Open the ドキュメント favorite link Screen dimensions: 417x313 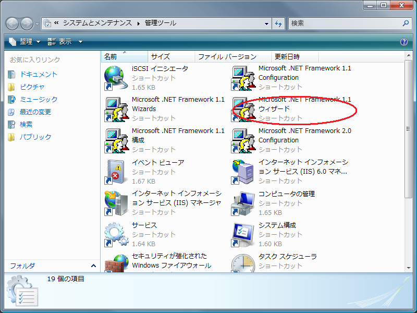click(x=39, y=75)
